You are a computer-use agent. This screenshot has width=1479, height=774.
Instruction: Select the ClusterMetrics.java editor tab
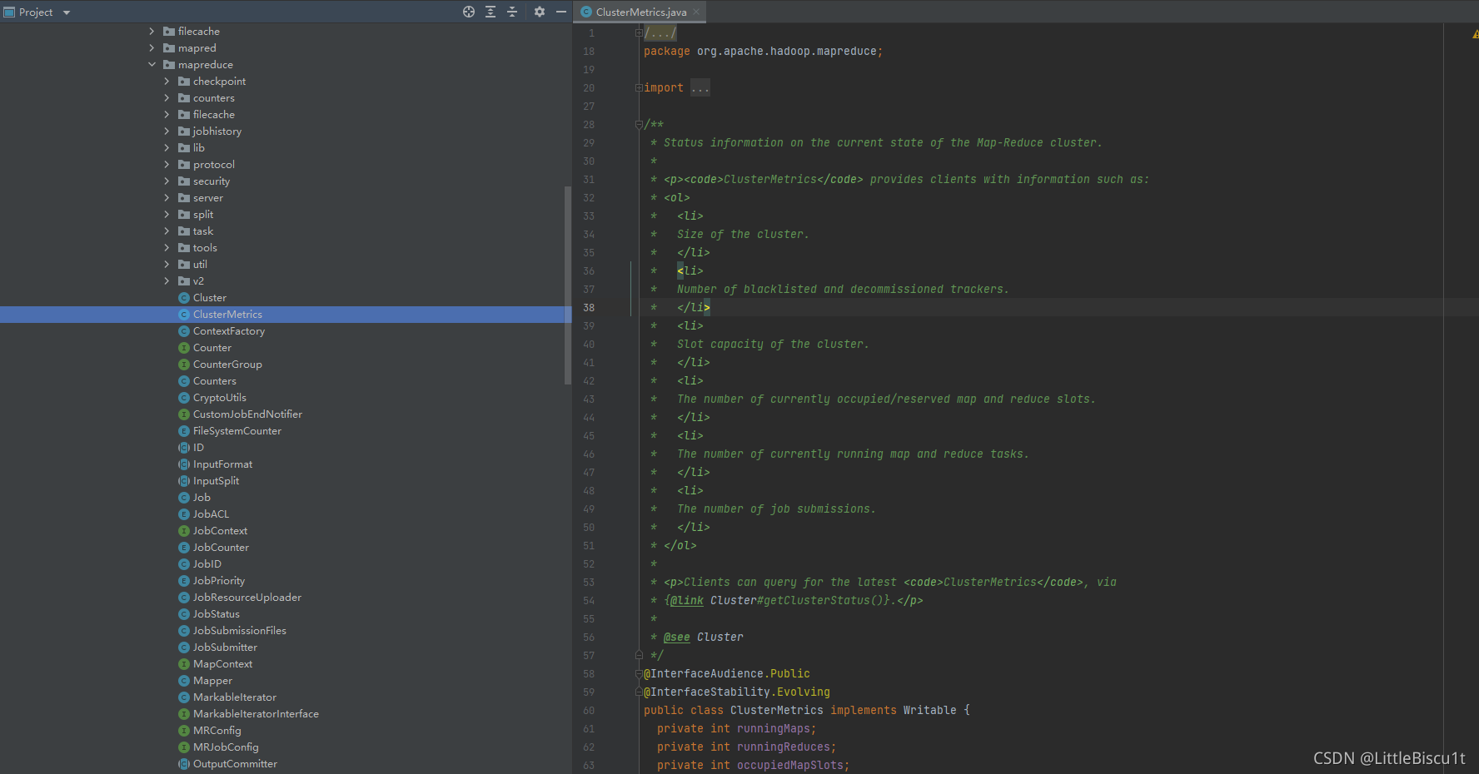pyautogui.click(x=640, y=12)
